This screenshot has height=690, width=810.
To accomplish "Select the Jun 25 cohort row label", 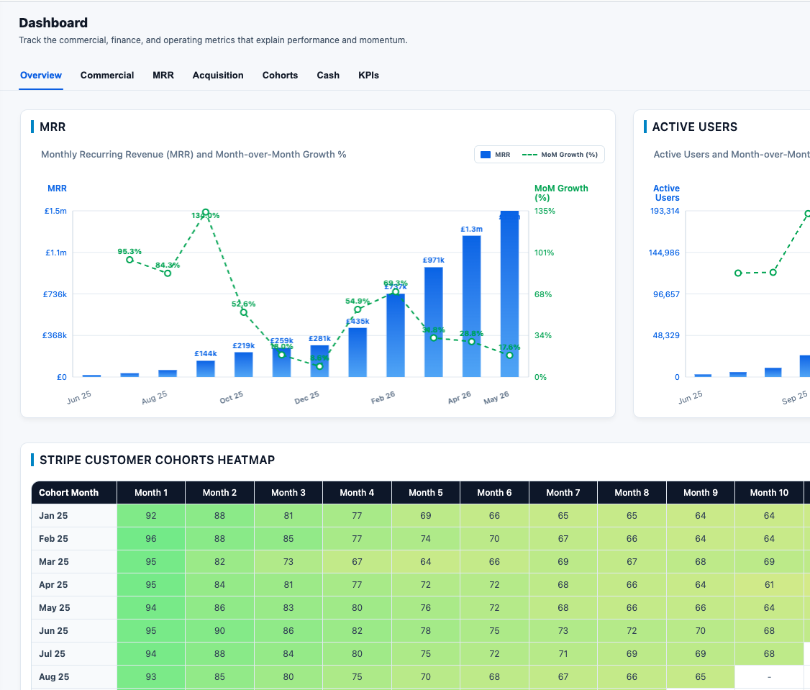I will point(53,630).
